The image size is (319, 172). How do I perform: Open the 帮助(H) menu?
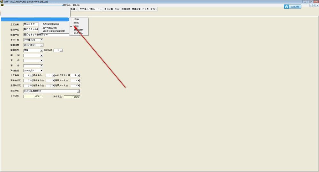[x=76, y=5]
